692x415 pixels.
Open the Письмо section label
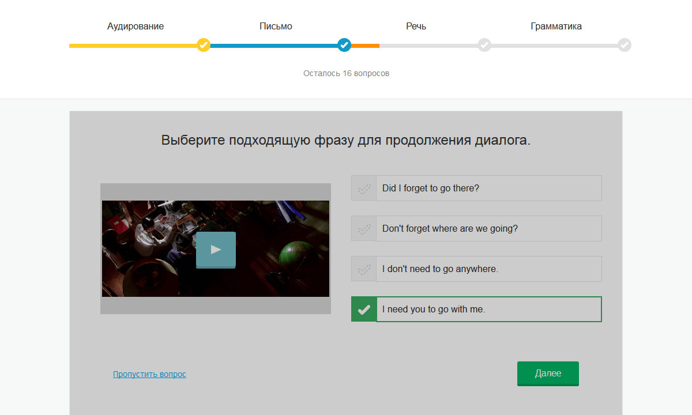[x=276, y=27]
